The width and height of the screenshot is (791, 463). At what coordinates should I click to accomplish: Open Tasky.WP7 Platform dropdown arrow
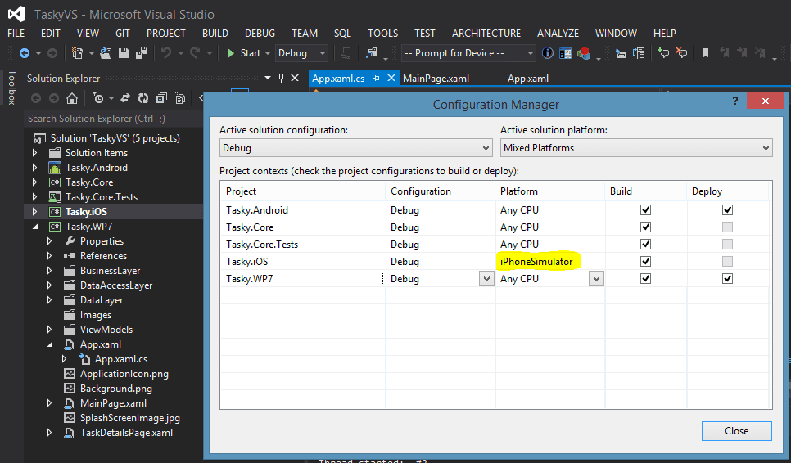pos(596,279)
